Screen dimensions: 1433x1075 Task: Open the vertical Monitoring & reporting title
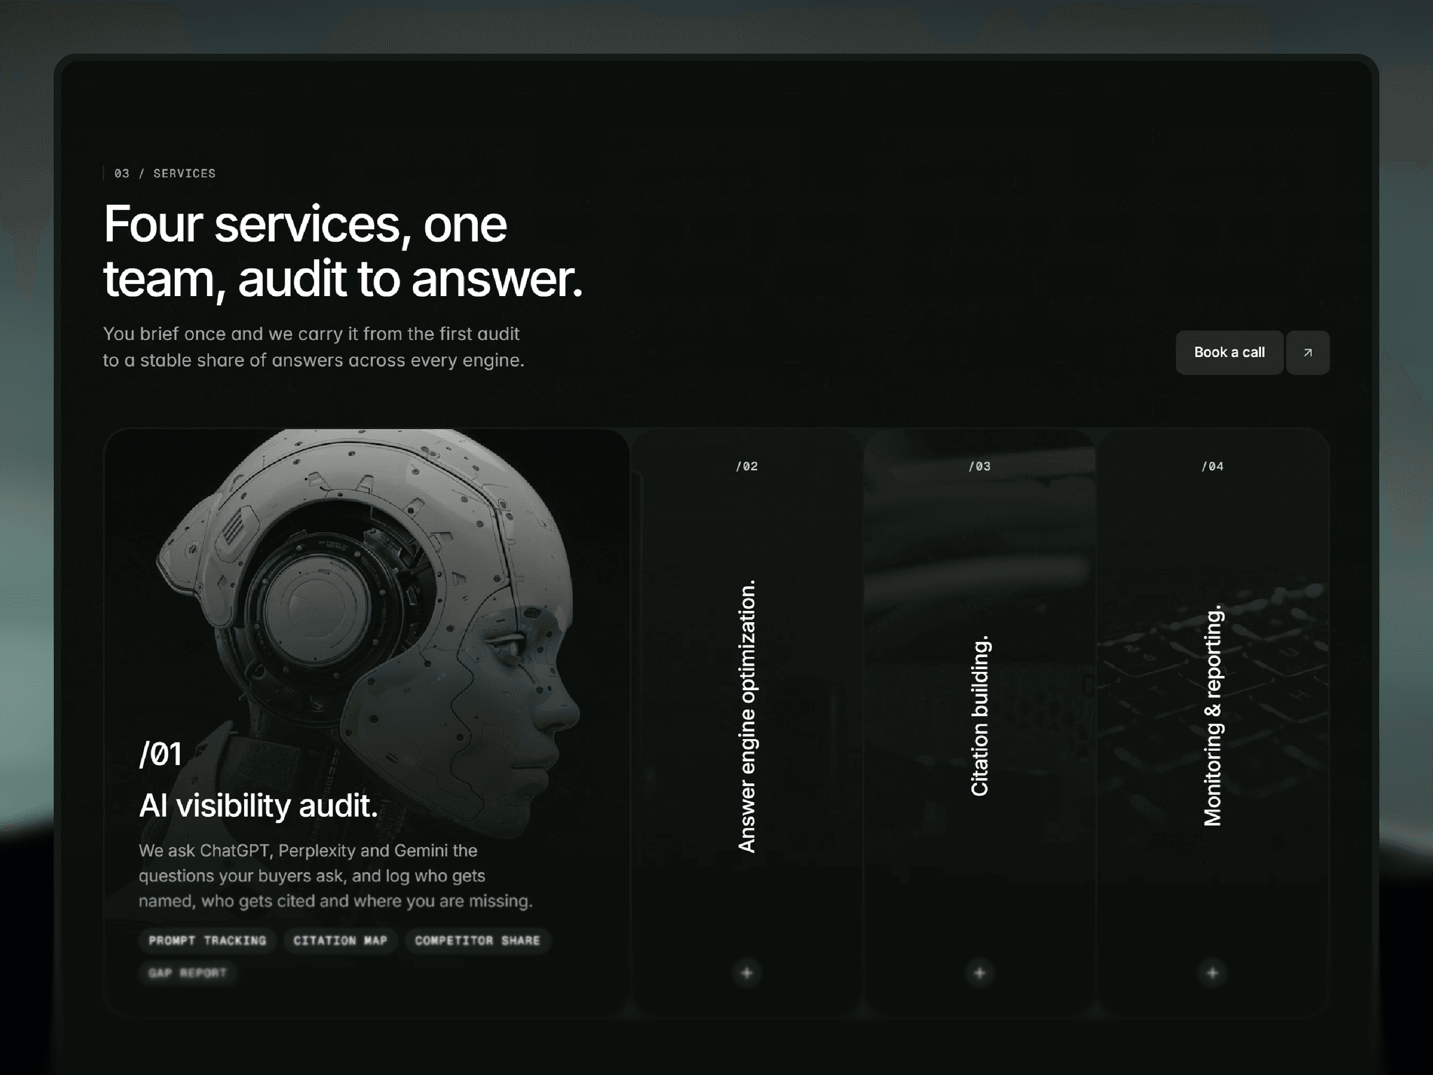point(1213,716)
